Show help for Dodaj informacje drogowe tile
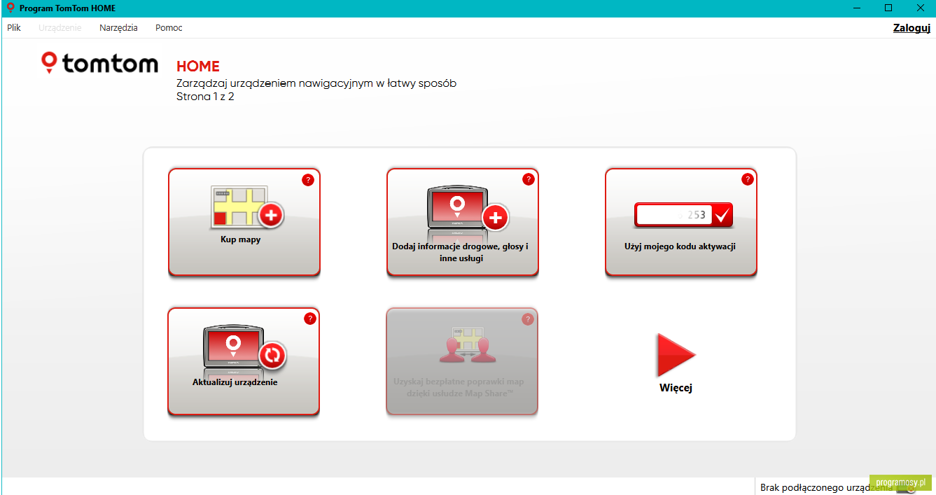 (x=529, y=179)
